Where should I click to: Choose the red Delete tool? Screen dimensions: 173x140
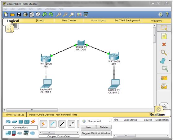[x=164, y=44]
